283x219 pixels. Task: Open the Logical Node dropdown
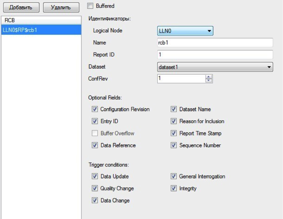(185, 31)
